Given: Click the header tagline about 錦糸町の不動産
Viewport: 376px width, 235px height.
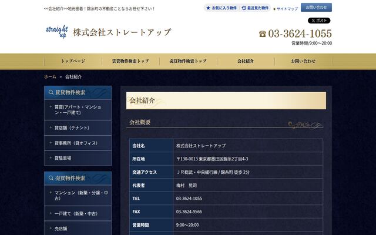Looking at the screenshot, I should click(x=99, y=9).
